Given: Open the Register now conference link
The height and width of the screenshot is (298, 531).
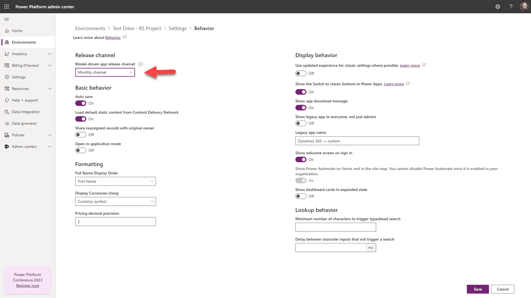Looking at the screenshot, I should 27,286.
